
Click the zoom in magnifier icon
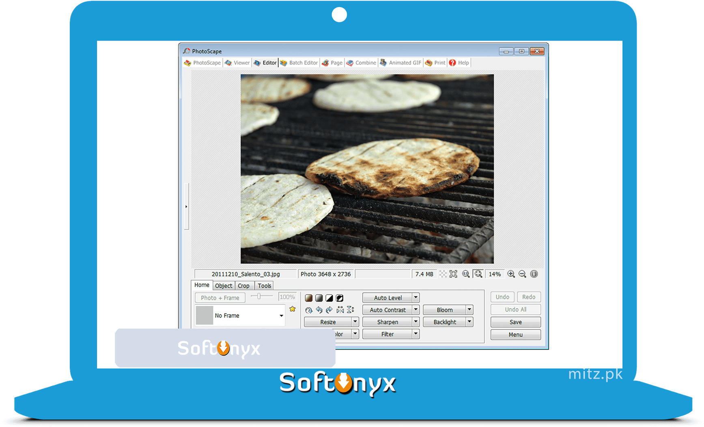tap(511, 274)
